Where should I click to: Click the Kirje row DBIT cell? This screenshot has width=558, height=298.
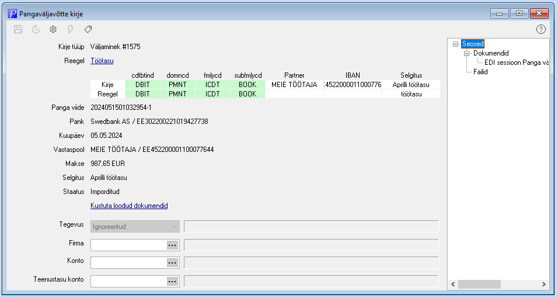142,85
